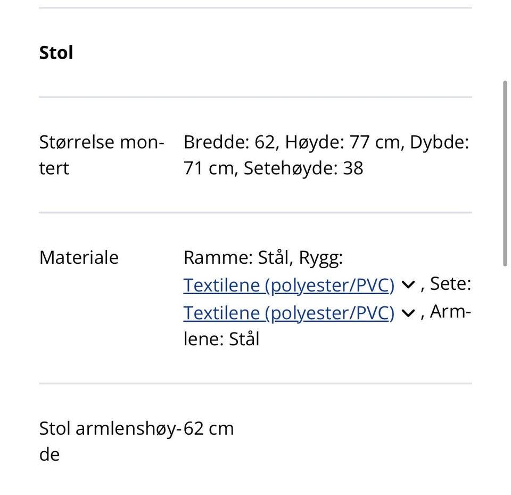The width and height of the screenshot is (511, 495).
Task: Click the divider below the Stol heading
Action: point(256,97)
